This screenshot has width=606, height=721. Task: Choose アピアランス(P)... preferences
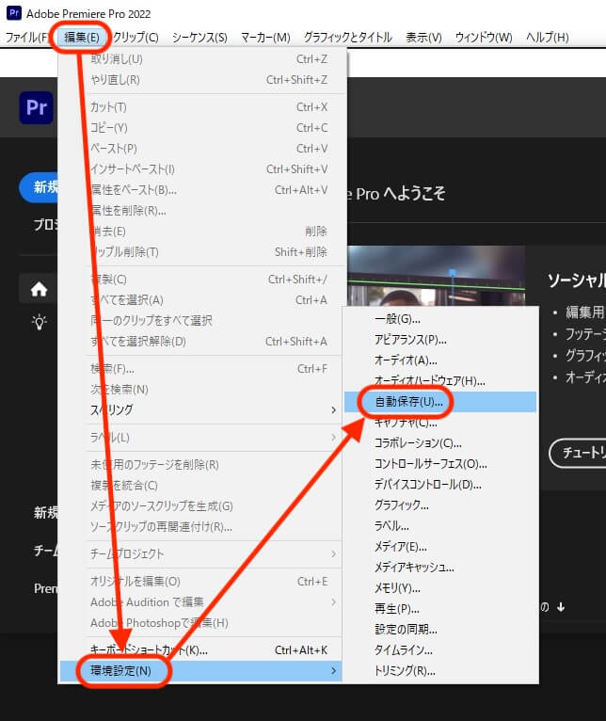tap(440, 340)
